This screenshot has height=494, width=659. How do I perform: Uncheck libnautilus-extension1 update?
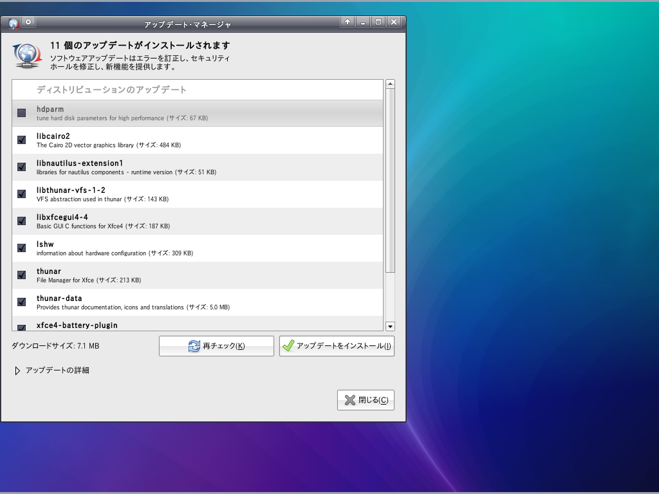tap(21, 167)
